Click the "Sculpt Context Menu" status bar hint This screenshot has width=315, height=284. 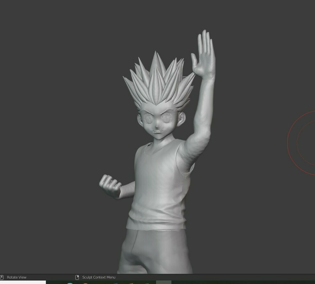pyautogui.click(x=99, y=277)
